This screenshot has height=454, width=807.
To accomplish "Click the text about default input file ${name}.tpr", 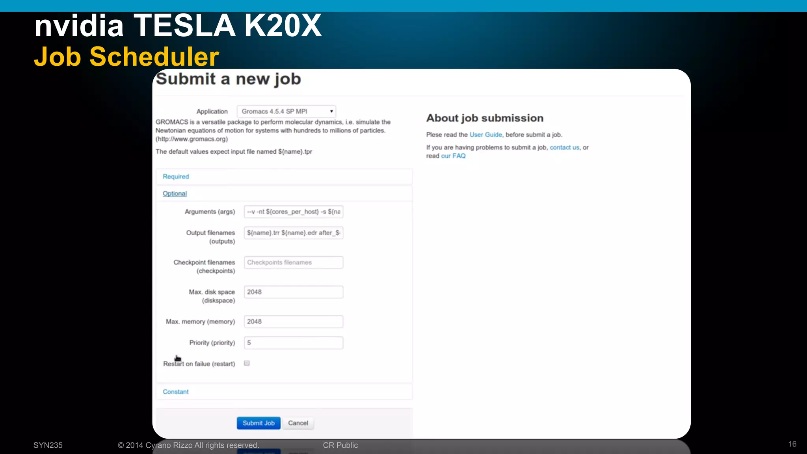I will coord(234,152).
